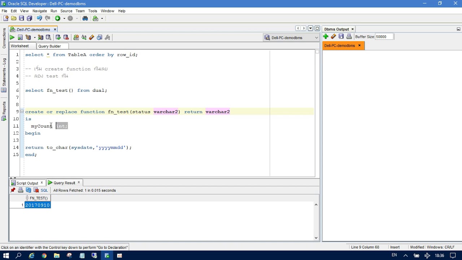The width and height of the screenshot is (462, 260).
Task: Undo the last edit
Action: 39,18
